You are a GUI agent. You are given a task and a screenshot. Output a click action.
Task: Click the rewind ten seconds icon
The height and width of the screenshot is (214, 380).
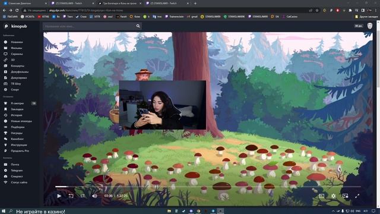point(71,196)
